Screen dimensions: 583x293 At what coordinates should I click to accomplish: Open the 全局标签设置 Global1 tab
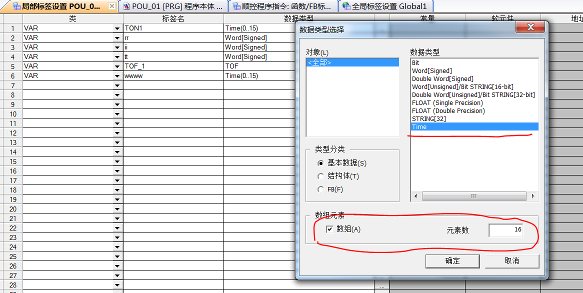[384, 6]
